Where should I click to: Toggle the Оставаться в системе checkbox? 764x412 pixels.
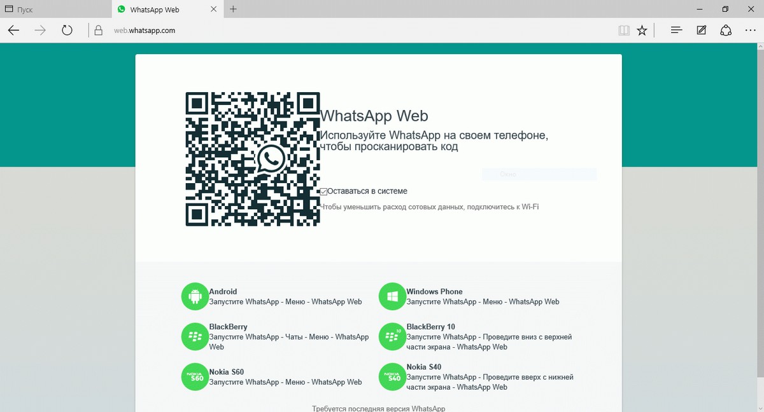click(x=324, y=191)
